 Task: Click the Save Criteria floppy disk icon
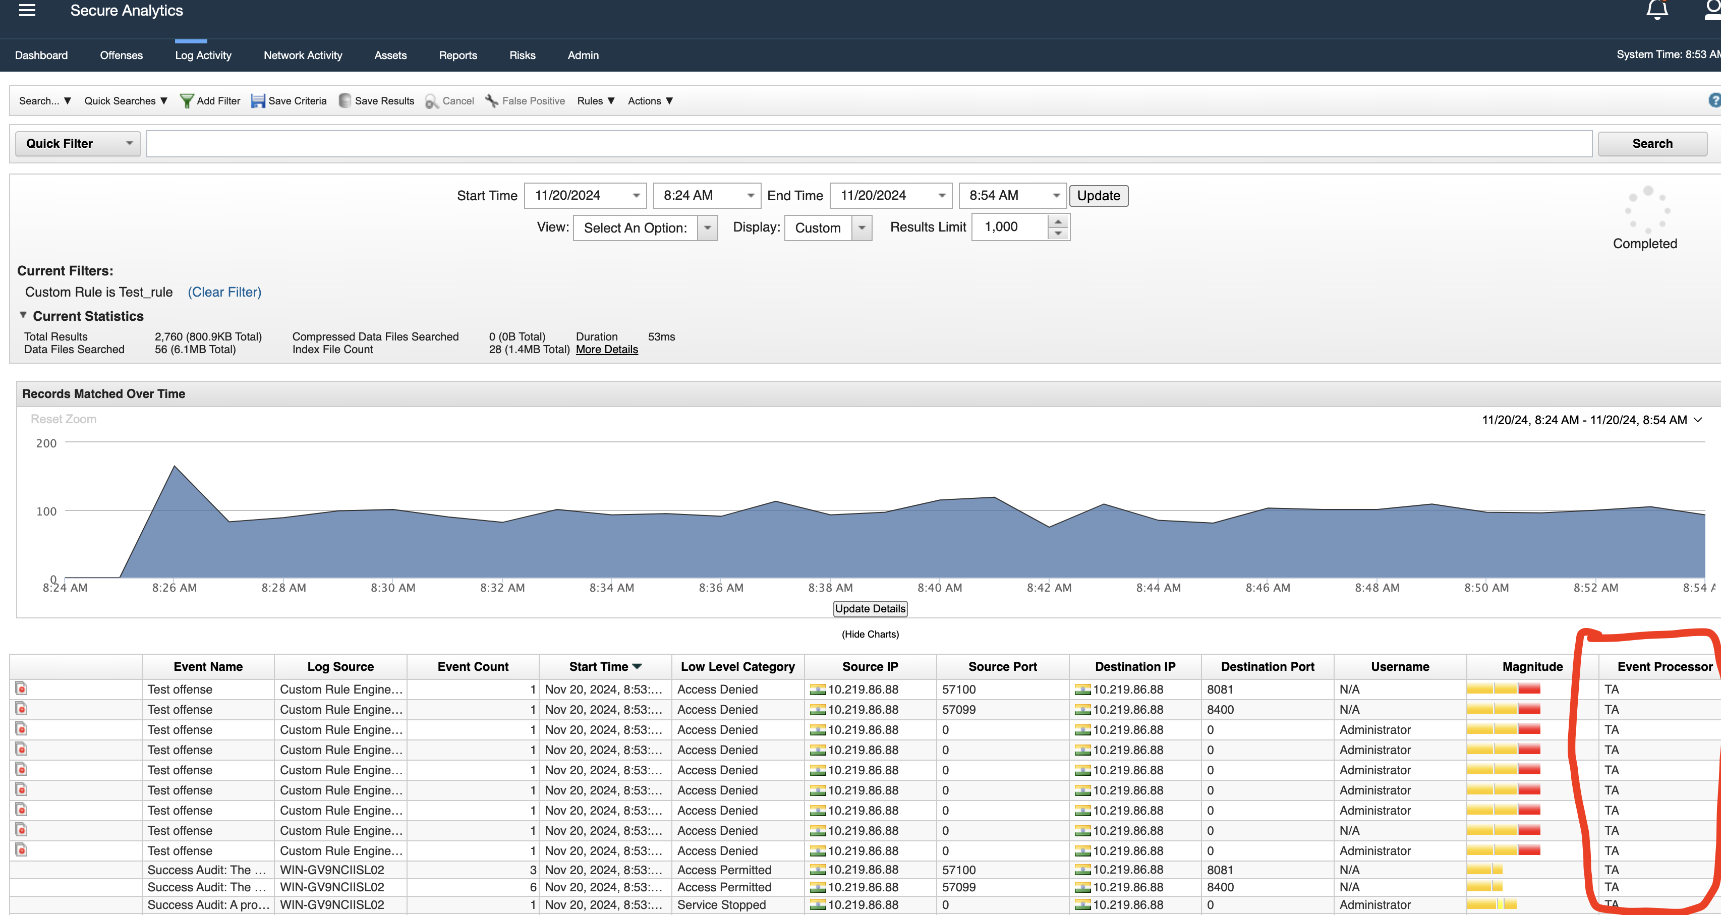click(x=258, y=101)
